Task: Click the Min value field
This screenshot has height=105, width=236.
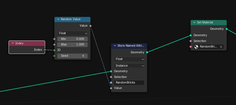Action: 72,39
